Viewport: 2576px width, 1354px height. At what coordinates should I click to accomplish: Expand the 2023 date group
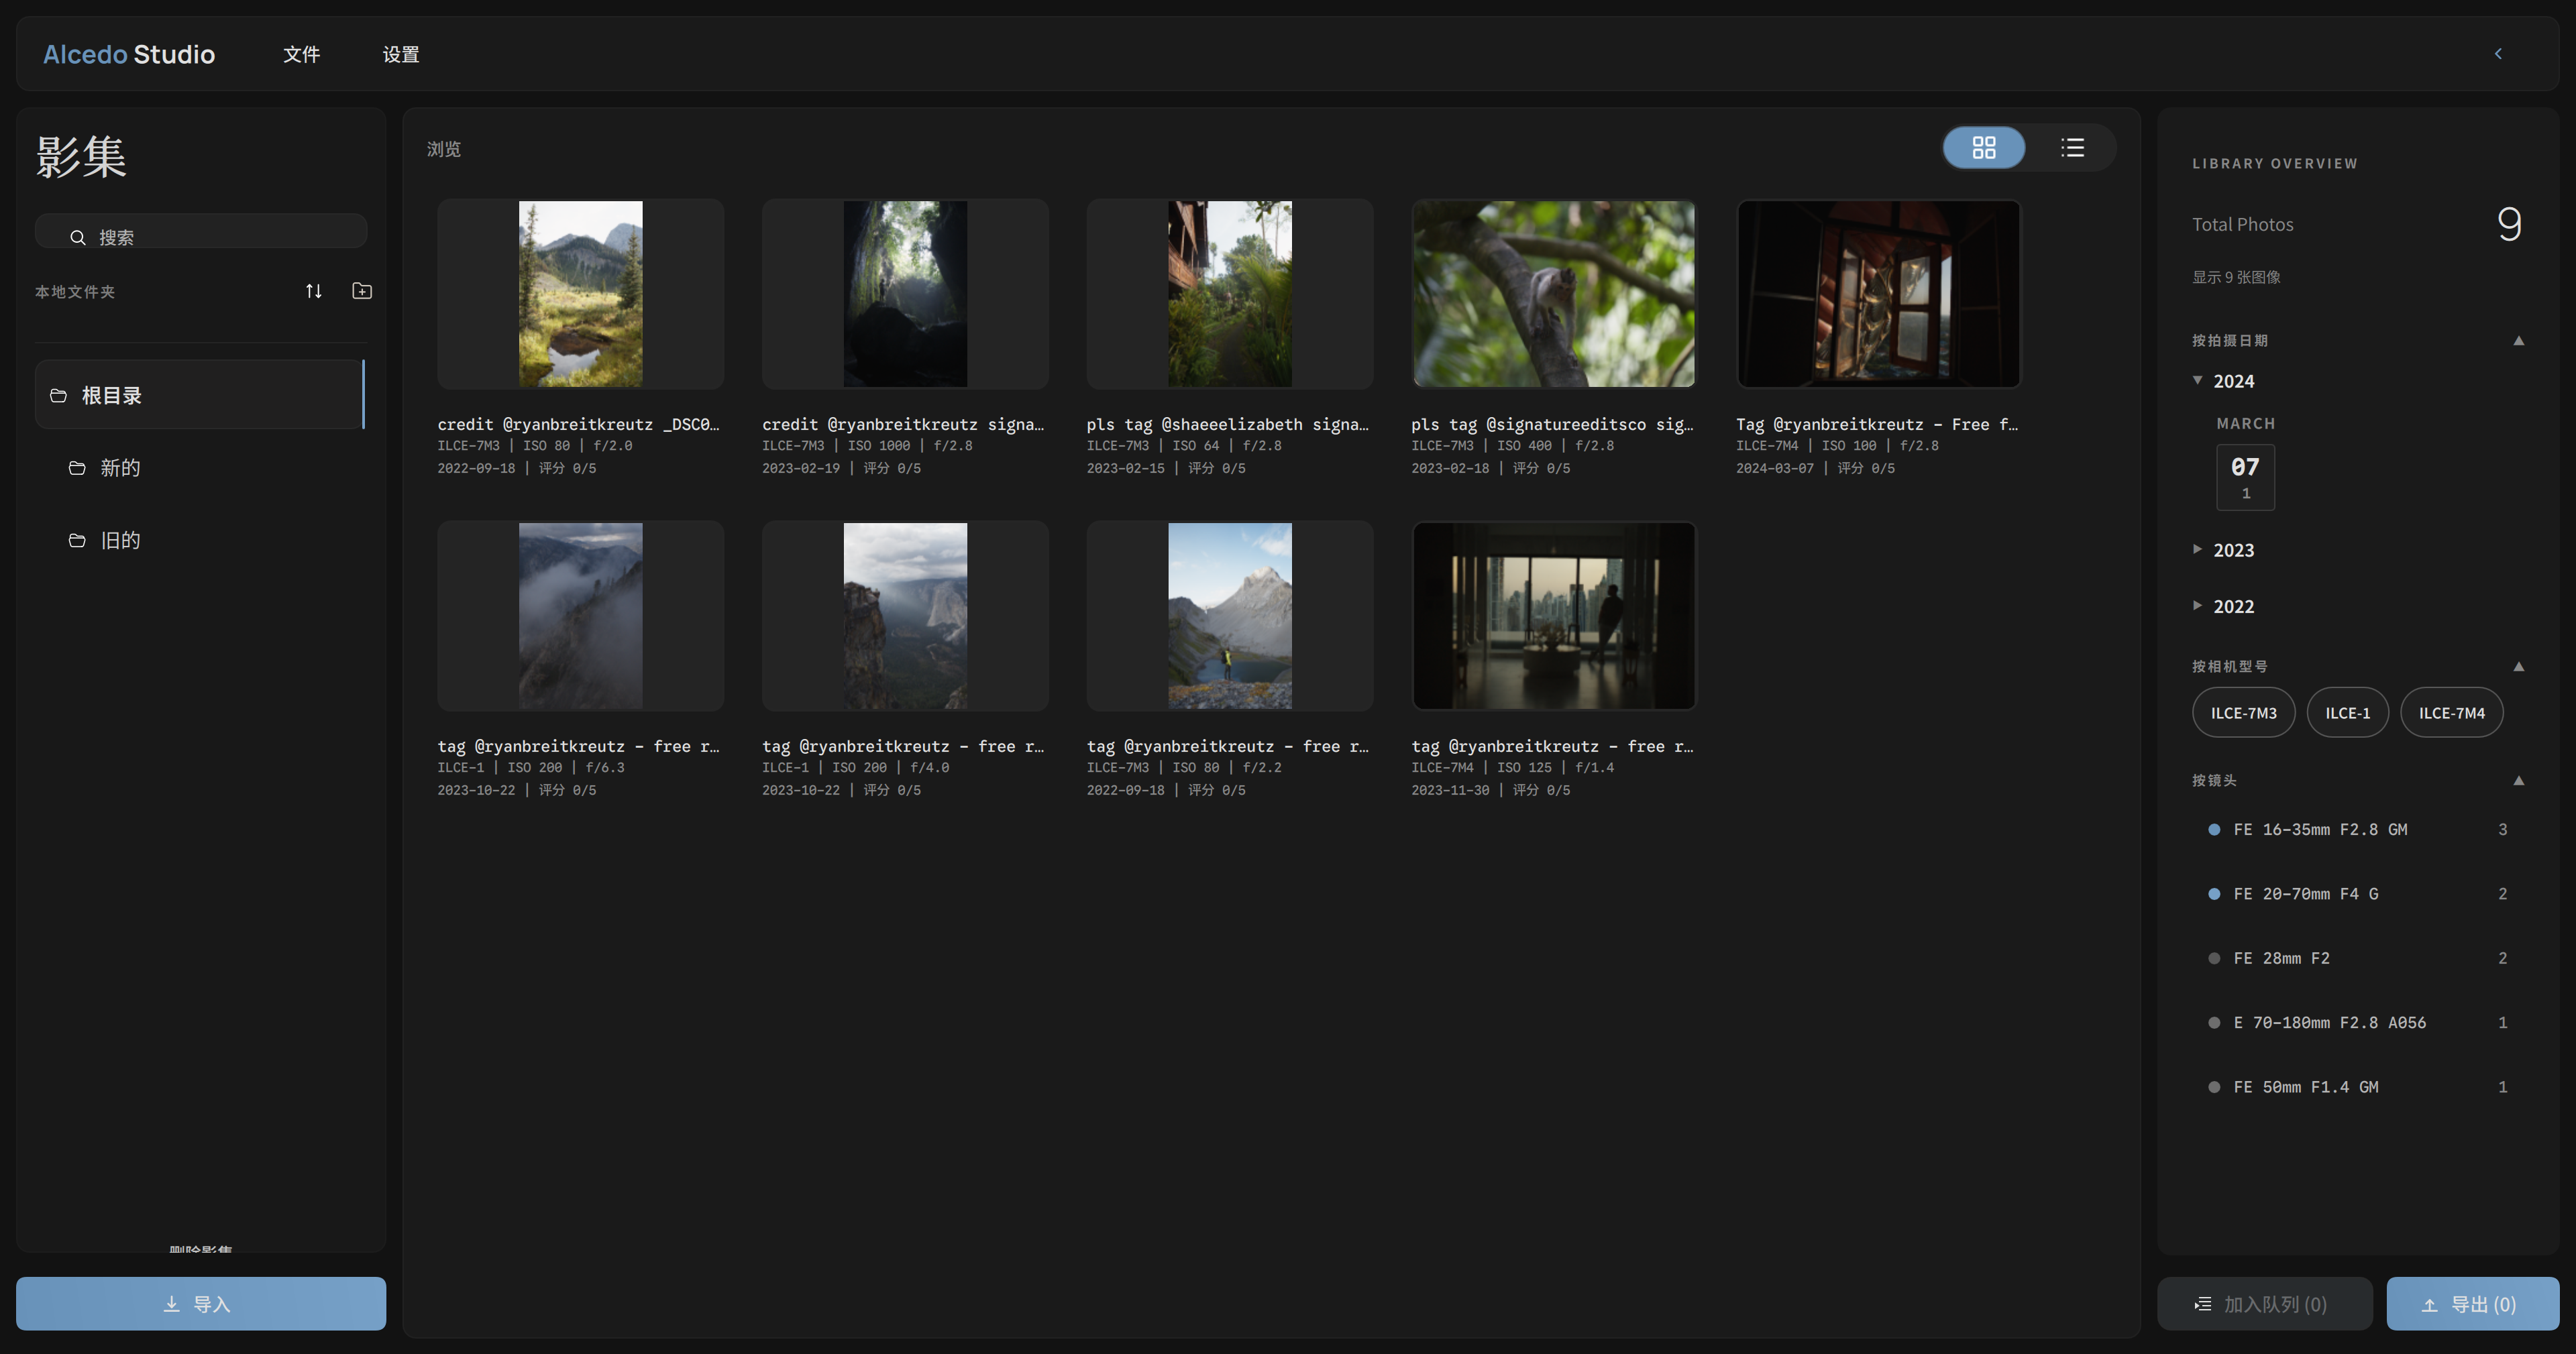coord(2232,550)
